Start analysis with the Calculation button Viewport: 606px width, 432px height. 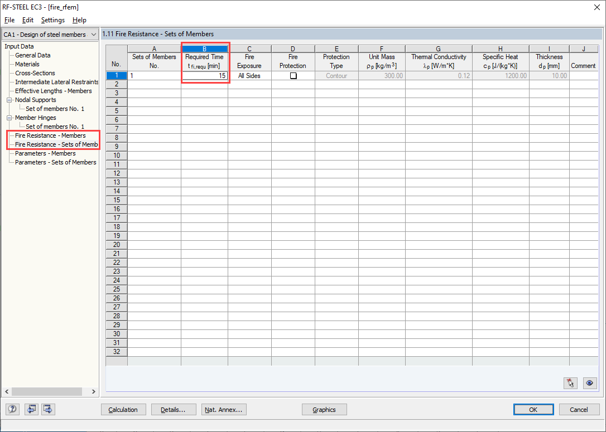point(123,409)
